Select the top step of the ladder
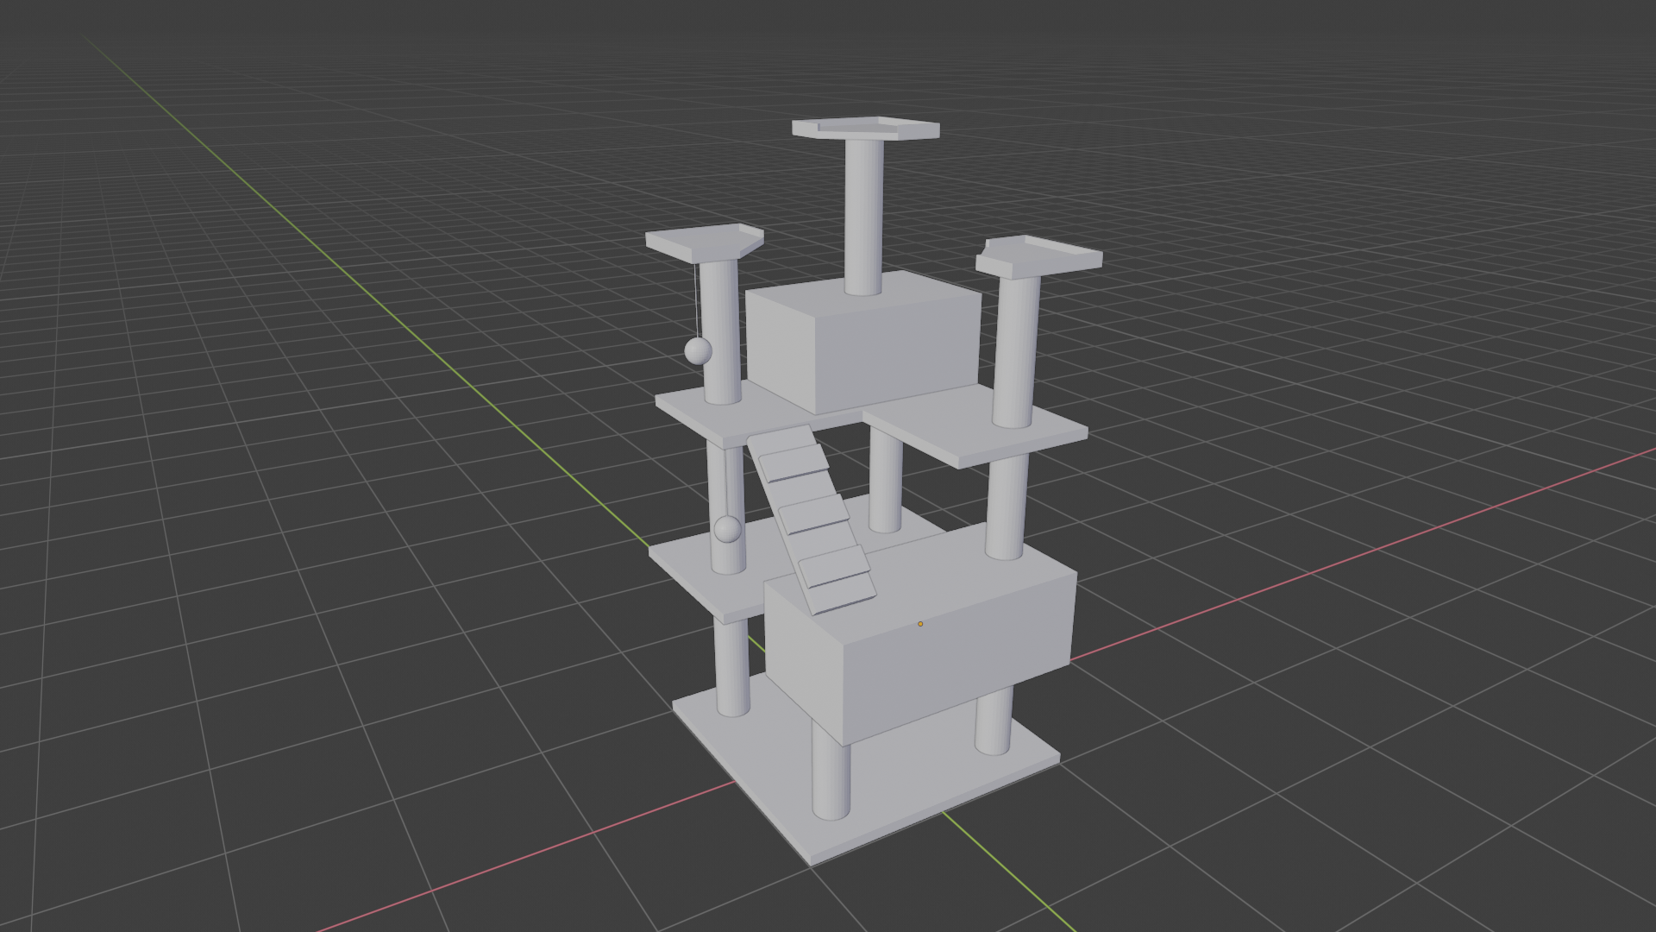 coord(793,463)
